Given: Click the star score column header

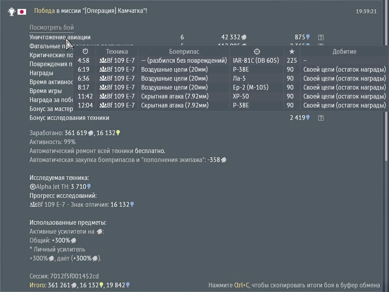Looking at the screenshot, I should pyautogui.click(x=292, y=51).
